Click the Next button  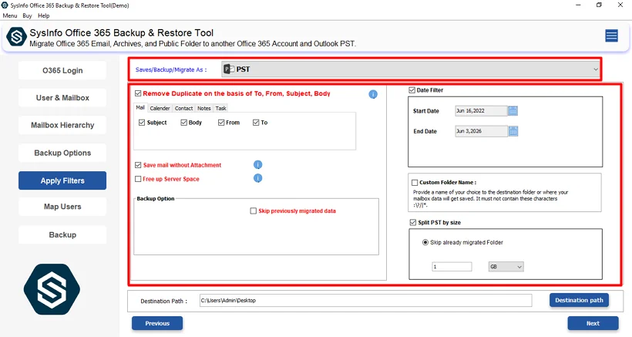[593, 323]
